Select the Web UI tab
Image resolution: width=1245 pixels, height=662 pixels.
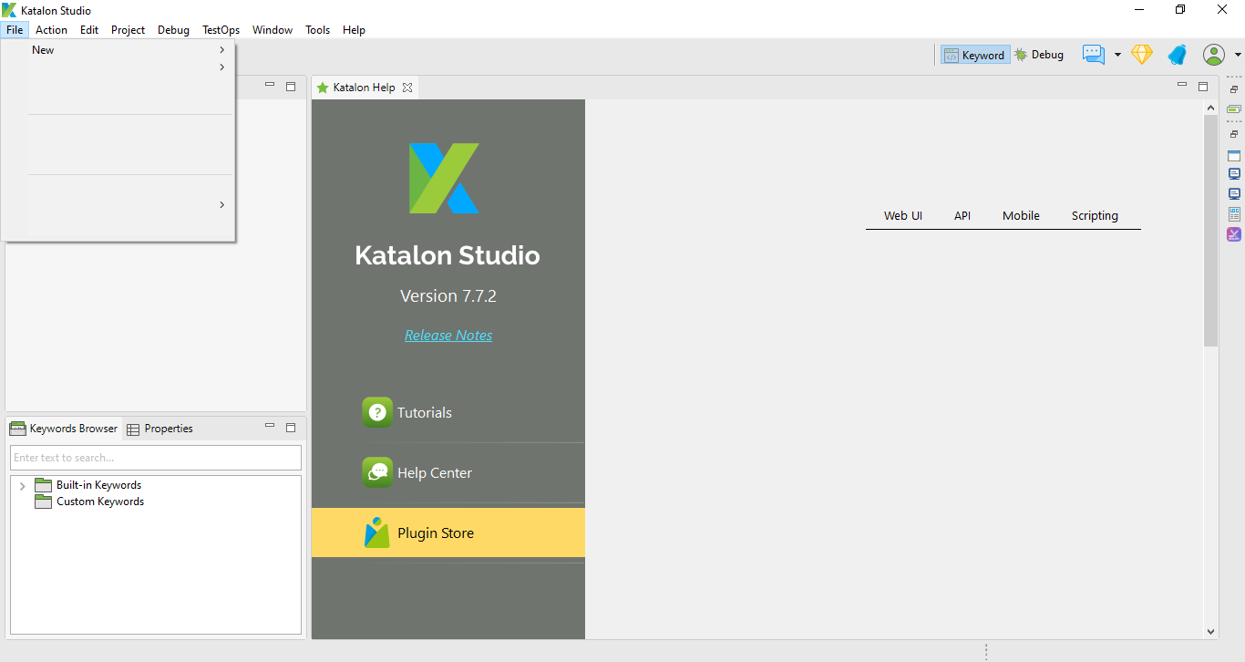[903, 216]
